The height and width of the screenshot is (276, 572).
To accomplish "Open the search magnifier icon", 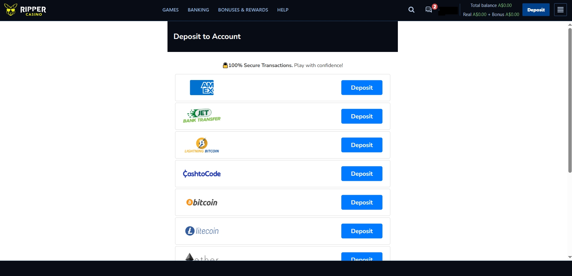I will tap(411, 10).
